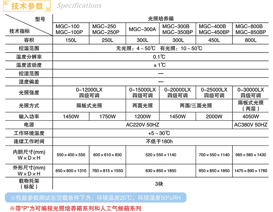Click the 4050W input power value

pyautogui.click(x=251, y=117)
